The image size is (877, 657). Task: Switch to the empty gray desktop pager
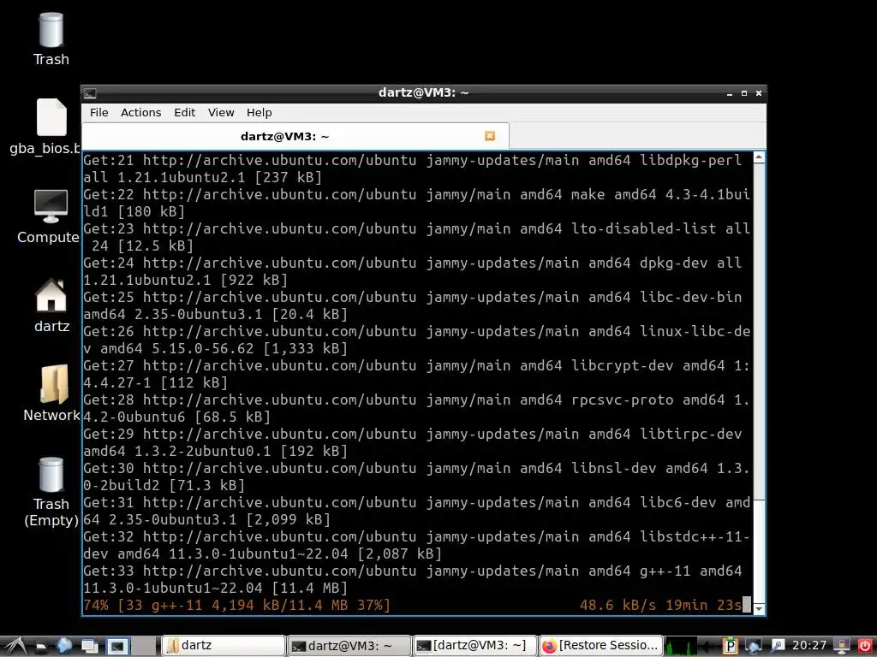[143, 647]
